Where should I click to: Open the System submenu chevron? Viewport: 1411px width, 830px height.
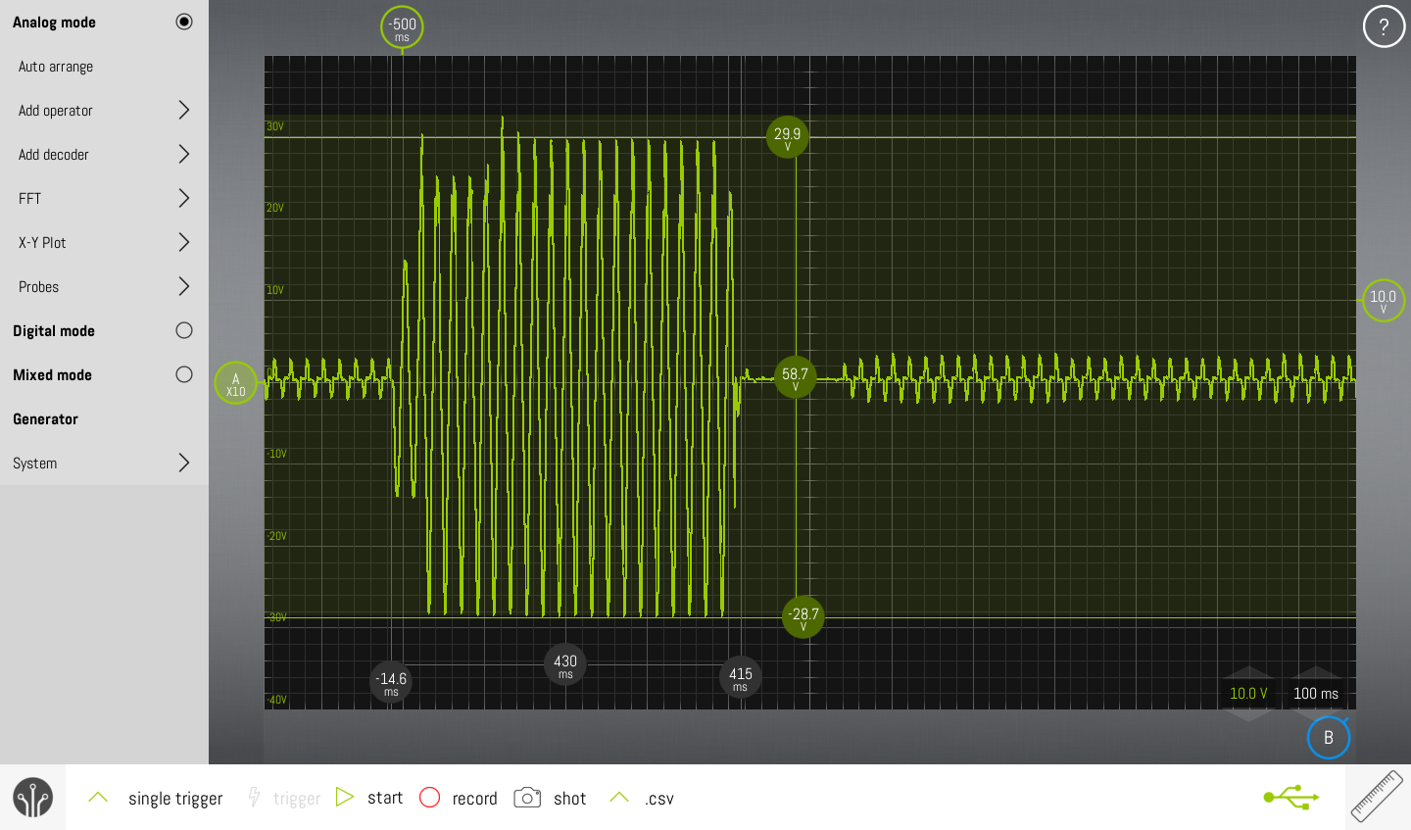pyautogui.click(x=183, y=463)
